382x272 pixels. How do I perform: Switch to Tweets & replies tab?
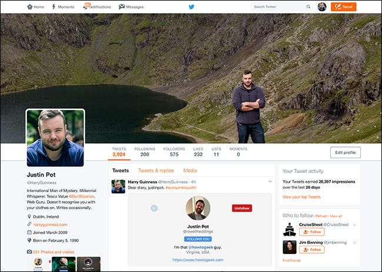pyautogui.click(x=156, y=171)
